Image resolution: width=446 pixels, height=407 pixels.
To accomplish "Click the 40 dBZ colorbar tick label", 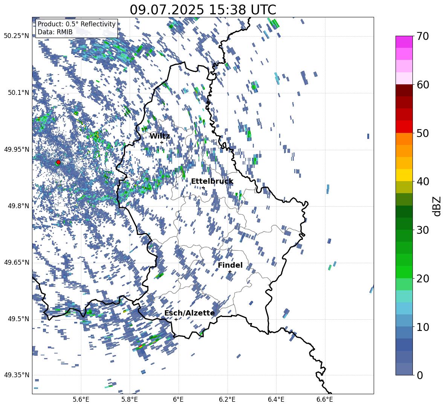I will (x=422, y=181).
